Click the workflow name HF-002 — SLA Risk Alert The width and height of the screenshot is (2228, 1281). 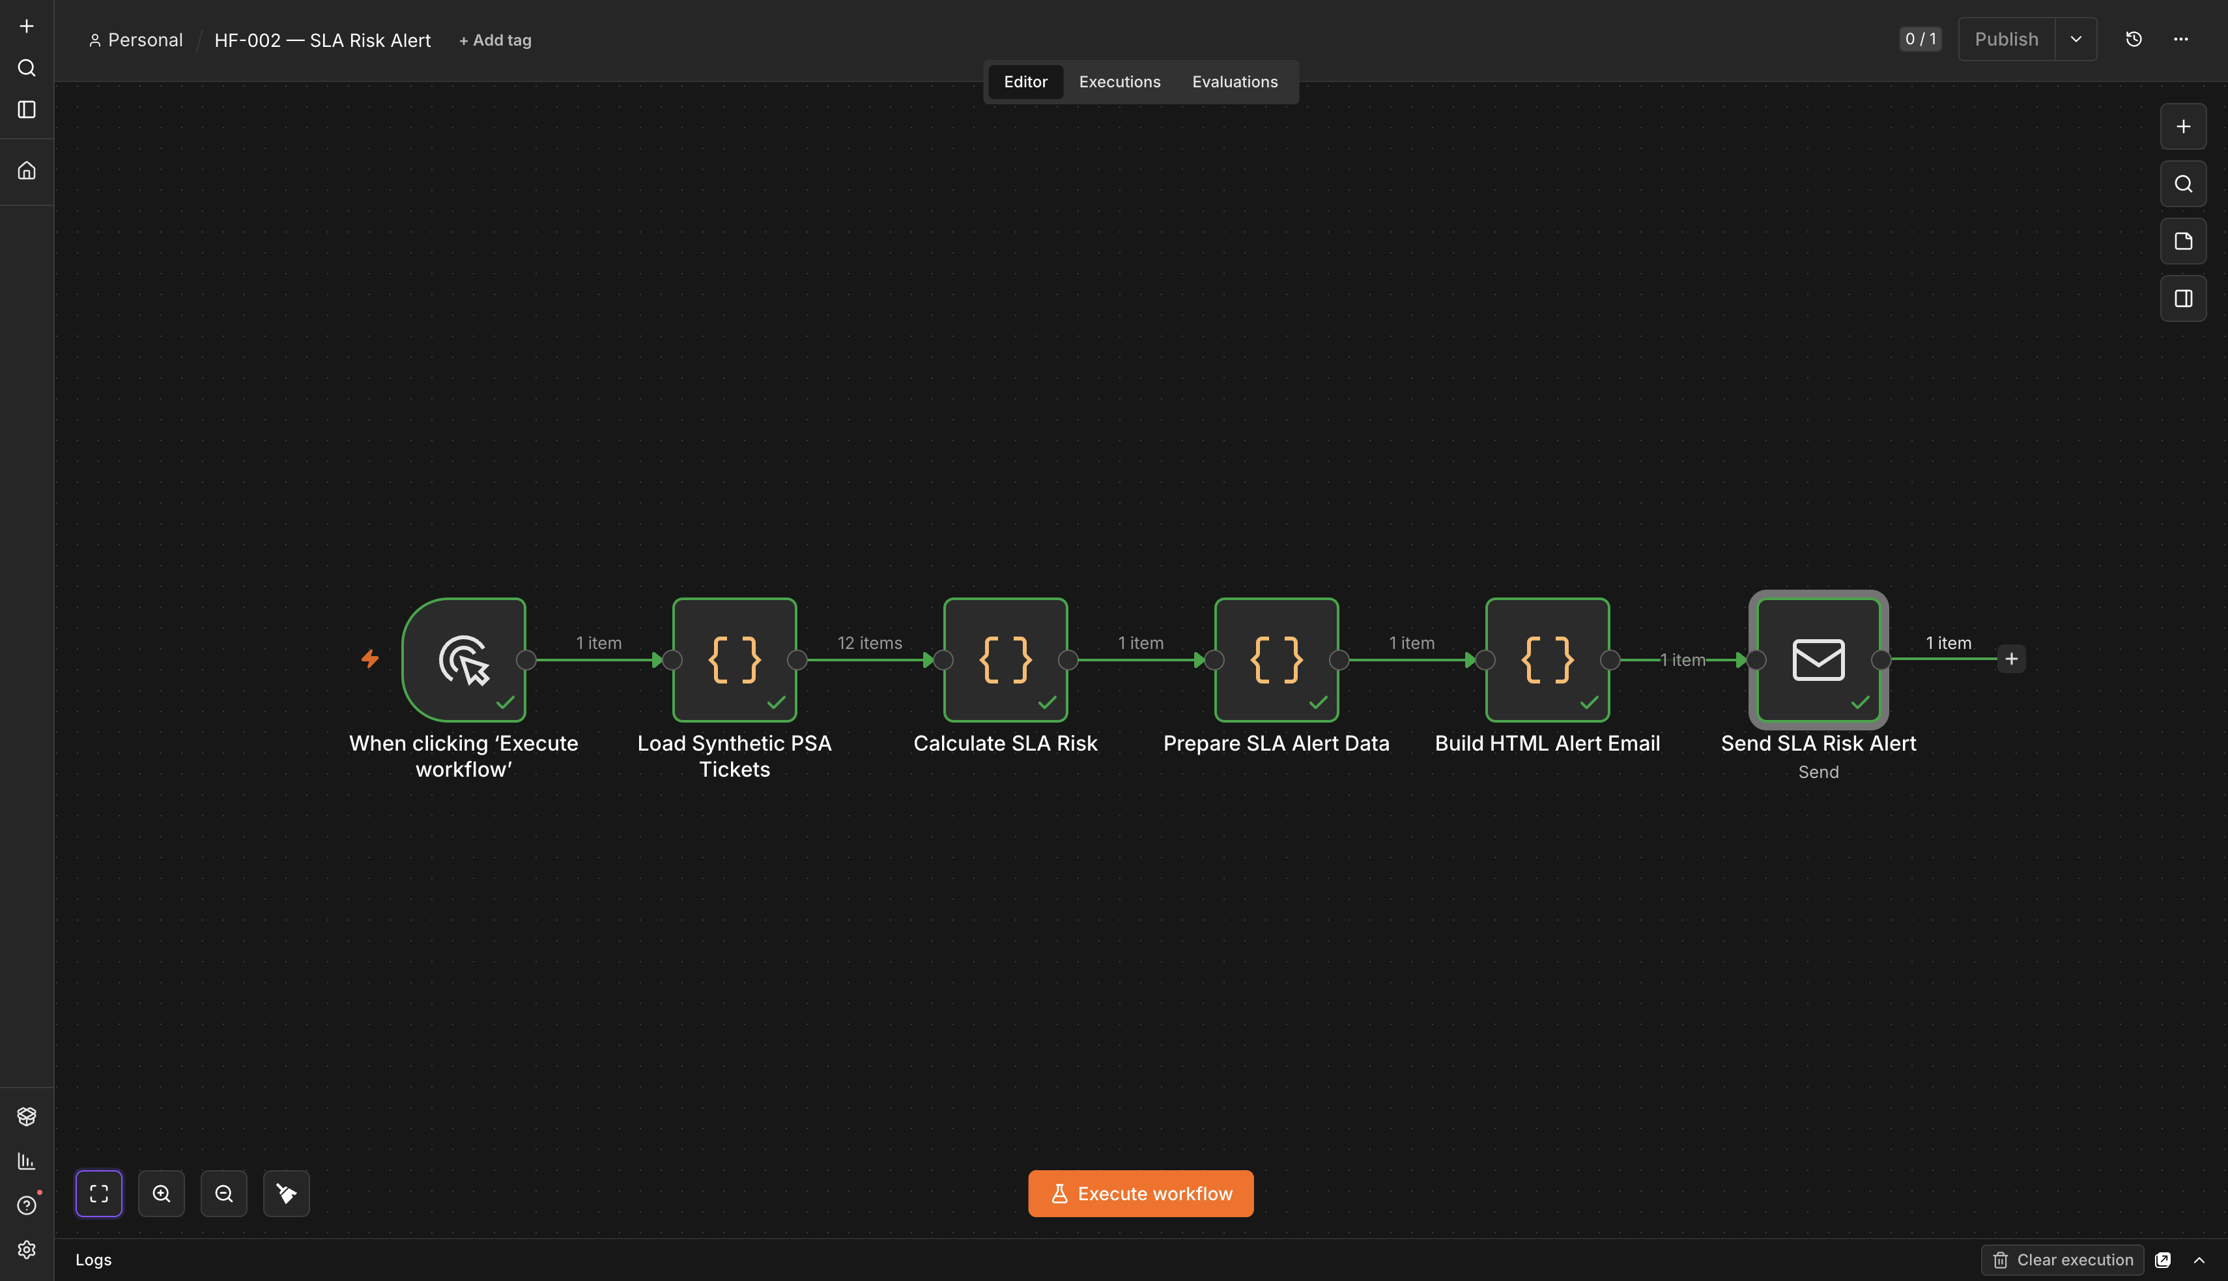click(323, 40)
